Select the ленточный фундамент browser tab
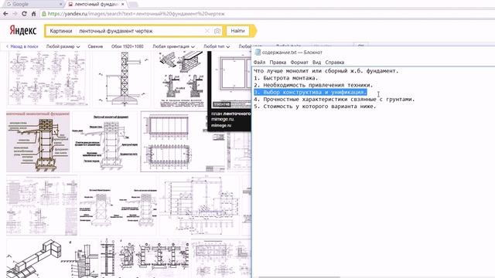 pos(96,5)
